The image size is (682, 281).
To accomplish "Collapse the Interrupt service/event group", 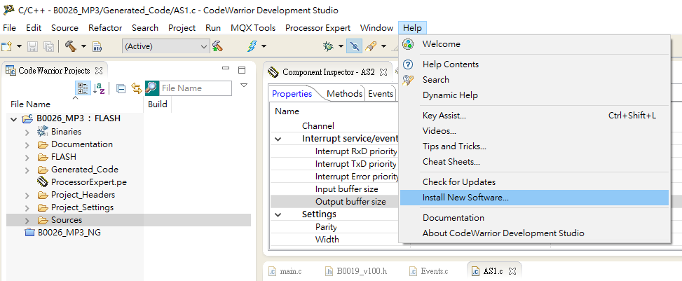I will pos(279,139).
